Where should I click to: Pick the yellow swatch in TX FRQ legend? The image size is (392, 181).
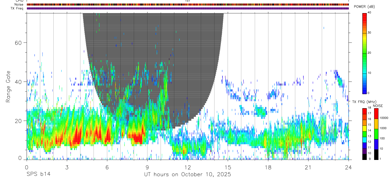364,129
